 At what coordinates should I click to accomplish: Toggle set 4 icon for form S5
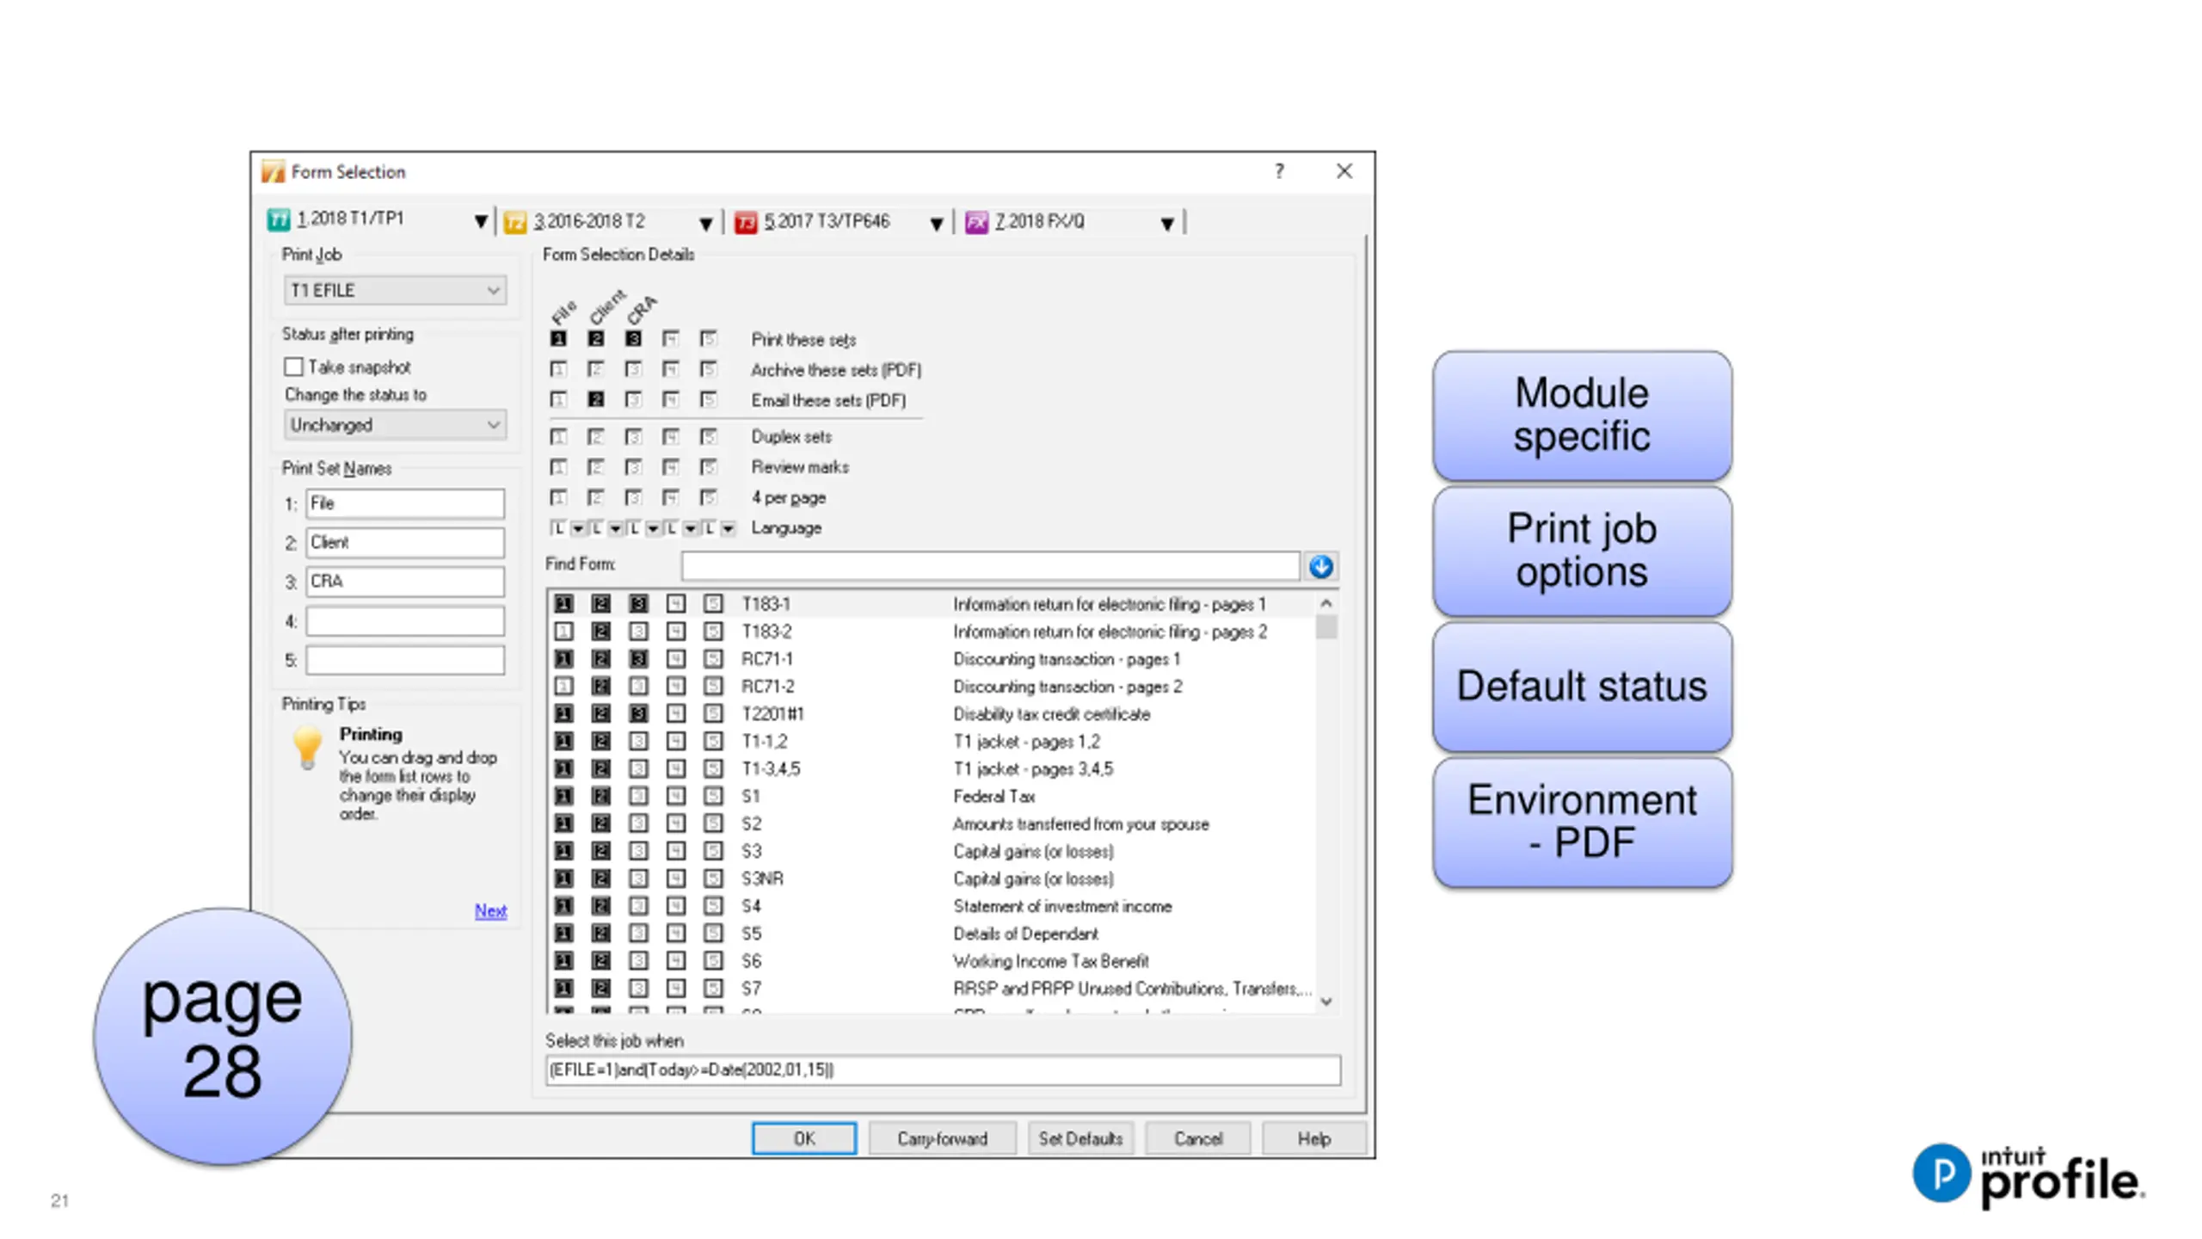click(676, 934)
